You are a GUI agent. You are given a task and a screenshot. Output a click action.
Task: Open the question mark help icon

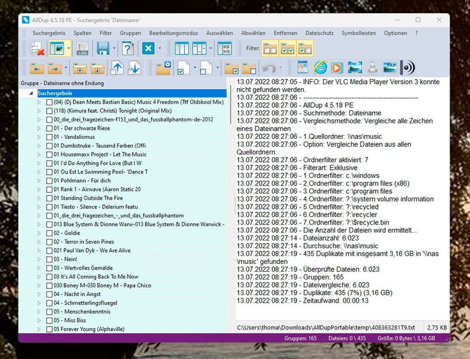click(127, 48)
